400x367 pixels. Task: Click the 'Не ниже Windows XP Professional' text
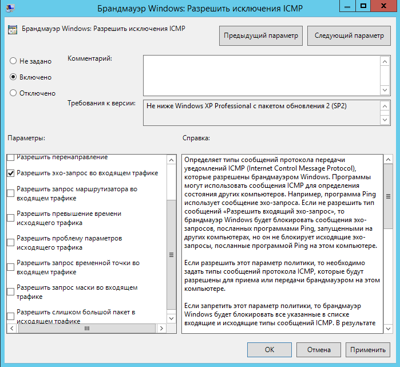(246, 106)
